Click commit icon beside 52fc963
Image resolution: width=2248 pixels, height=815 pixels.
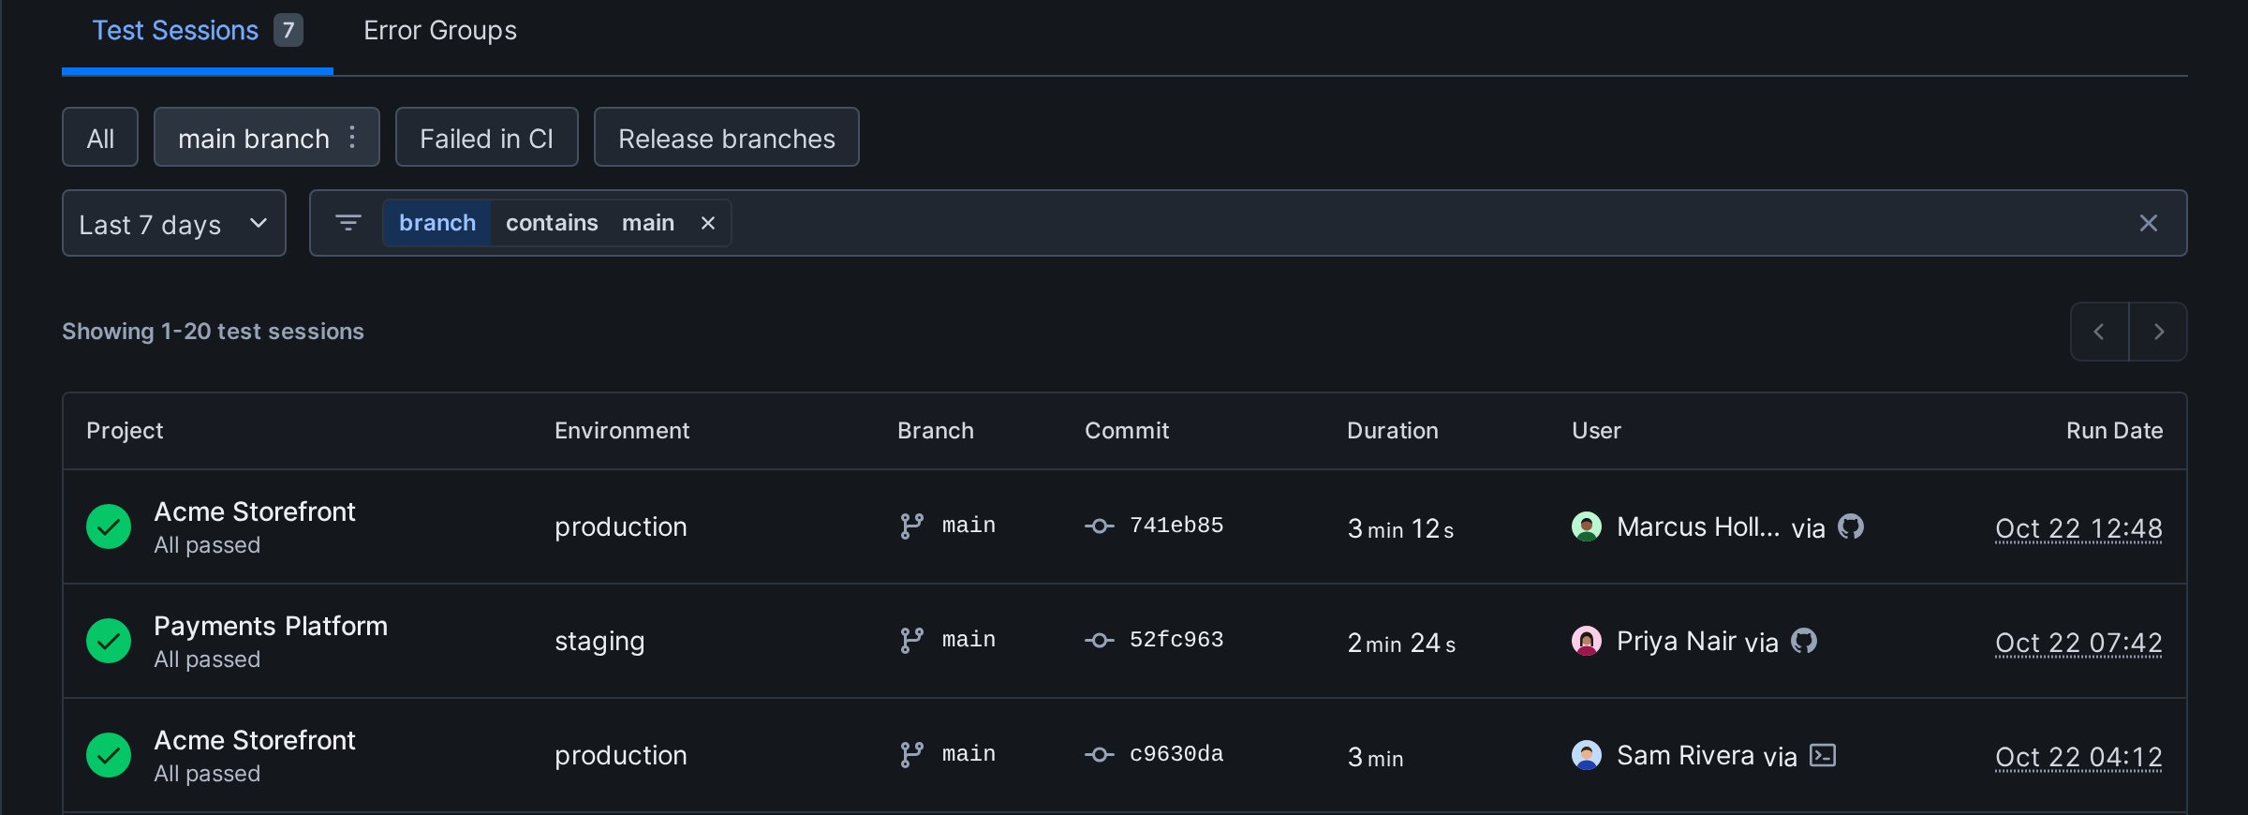click(x=1100, y=641)
